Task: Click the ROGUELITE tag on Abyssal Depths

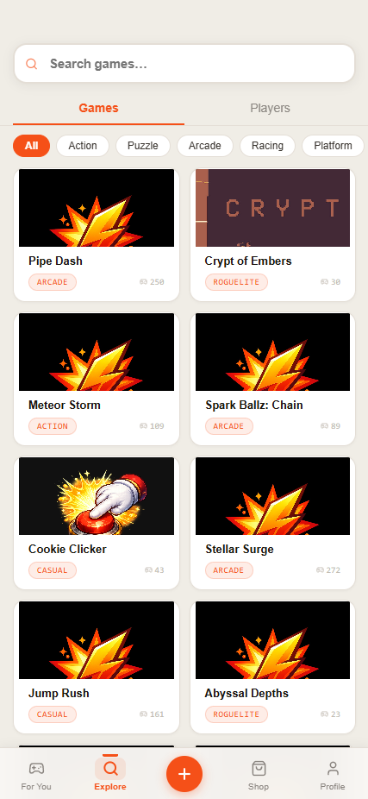Action: click(x=236, y=714)
